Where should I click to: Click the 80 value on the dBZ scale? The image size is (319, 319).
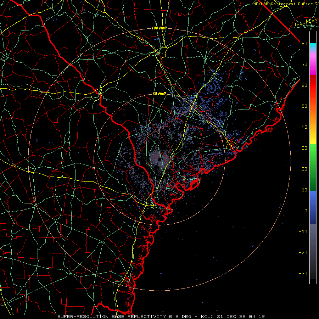coord(304,44)
